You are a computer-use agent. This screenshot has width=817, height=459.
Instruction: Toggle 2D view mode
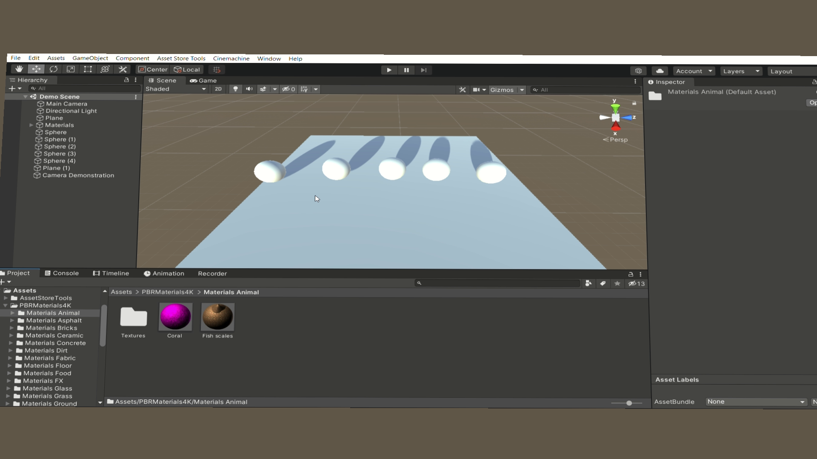click(218, 89)
